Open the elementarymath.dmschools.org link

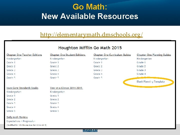[91, 34]
